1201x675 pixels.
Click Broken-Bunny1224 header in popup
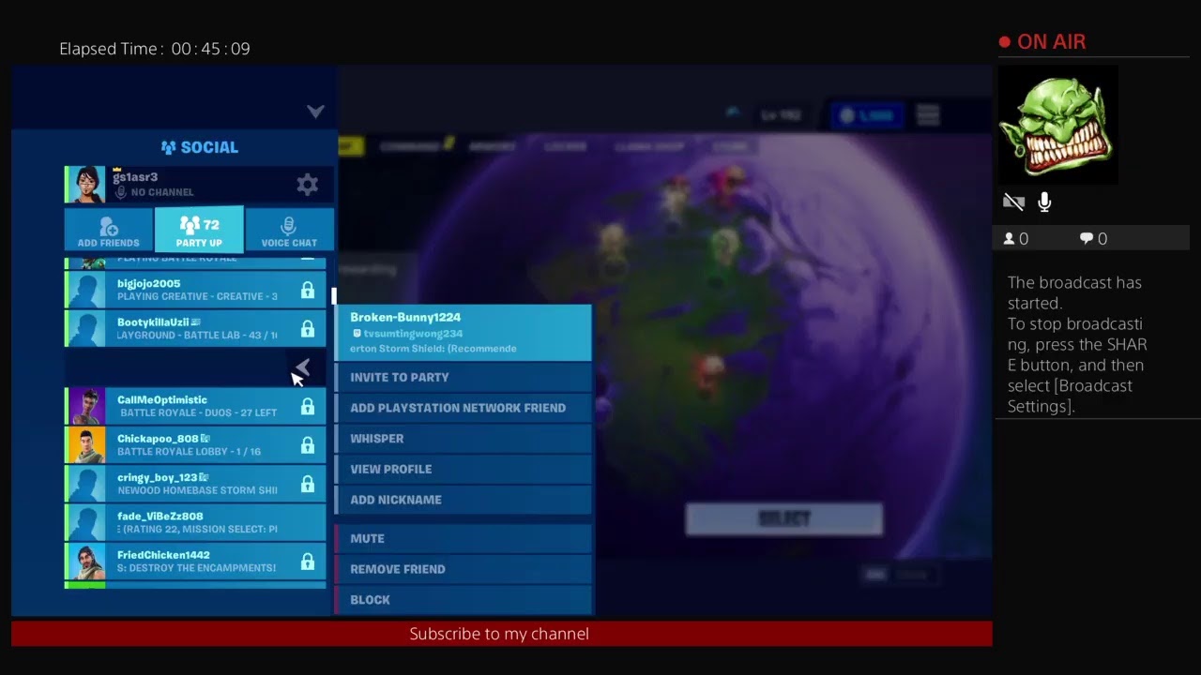[464, 332]
